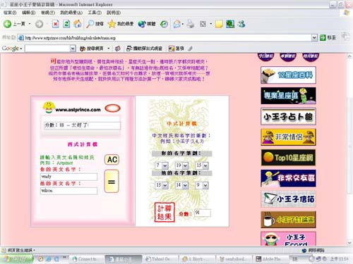Image resolution: width=353 pixels, height=264 pixels.
Task: Click the western score result field
Action: click(82, 125)
